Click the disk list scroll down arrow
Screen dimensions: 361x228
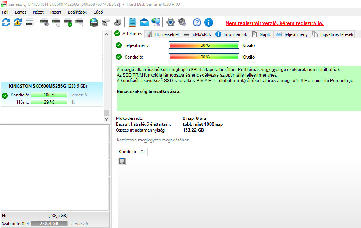click(x=106, y=119)
